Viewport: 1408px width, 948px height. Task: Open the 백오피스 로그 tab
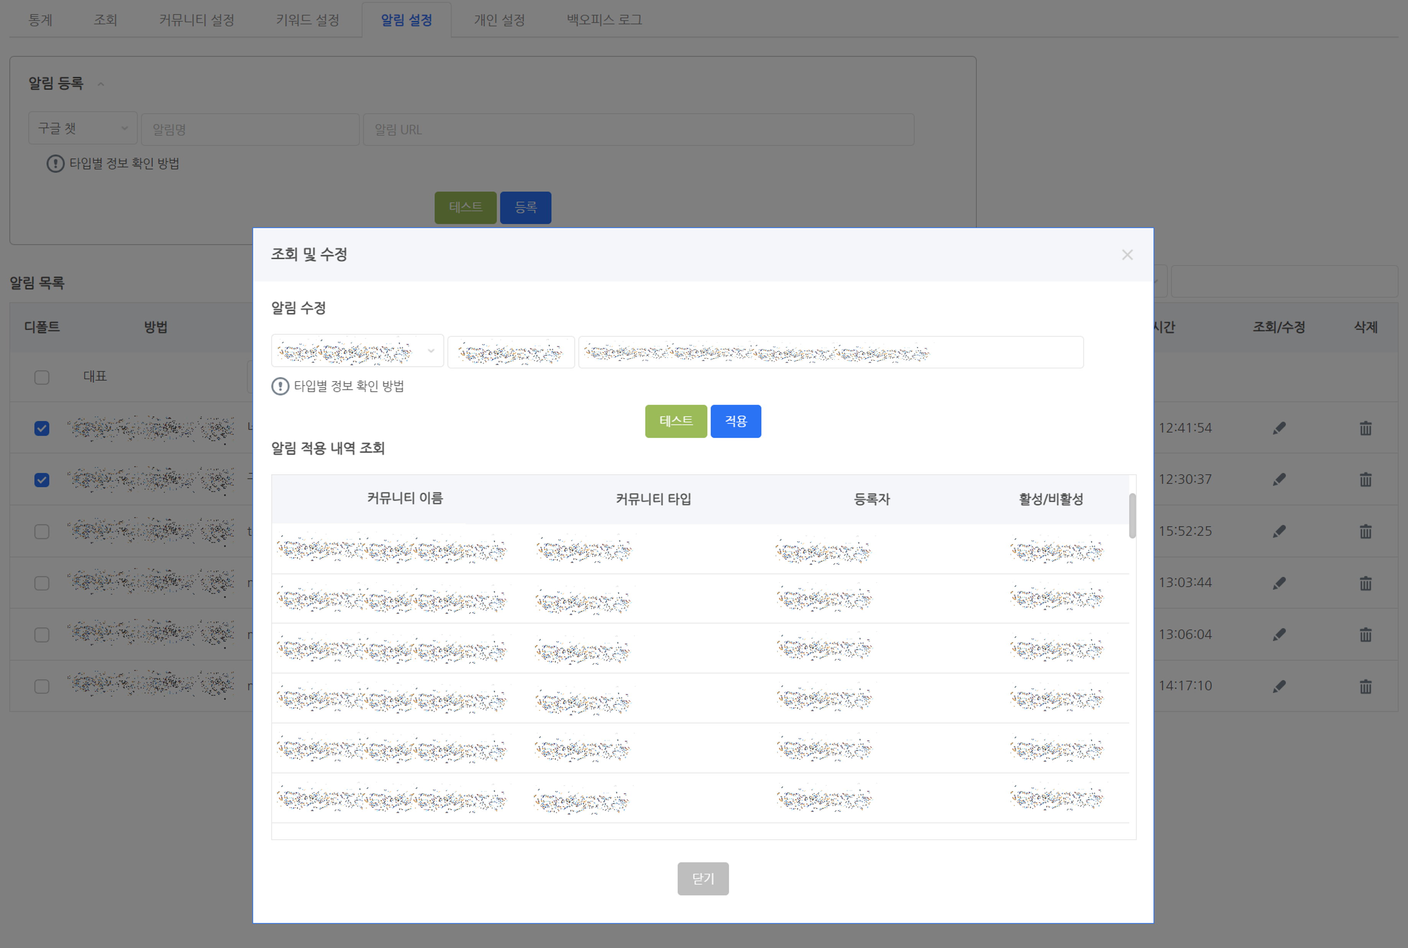coord(604,20)
